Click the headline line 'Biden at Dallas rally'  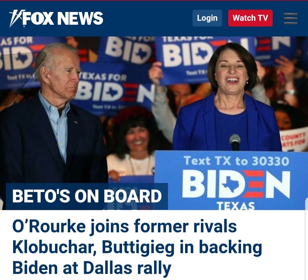(92, 268)
